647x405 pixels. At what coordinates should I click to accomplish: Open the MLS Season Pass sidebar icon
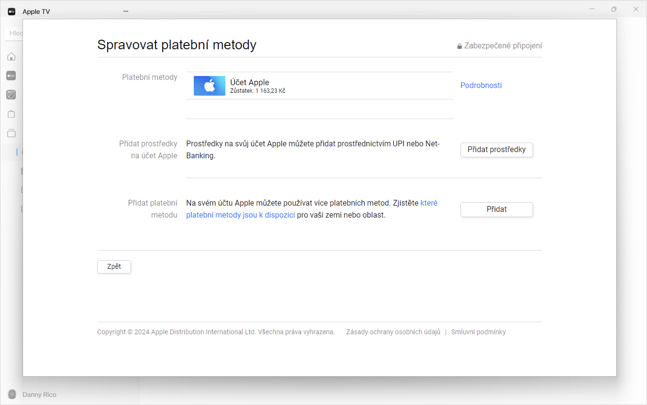[x=11, y=95]
